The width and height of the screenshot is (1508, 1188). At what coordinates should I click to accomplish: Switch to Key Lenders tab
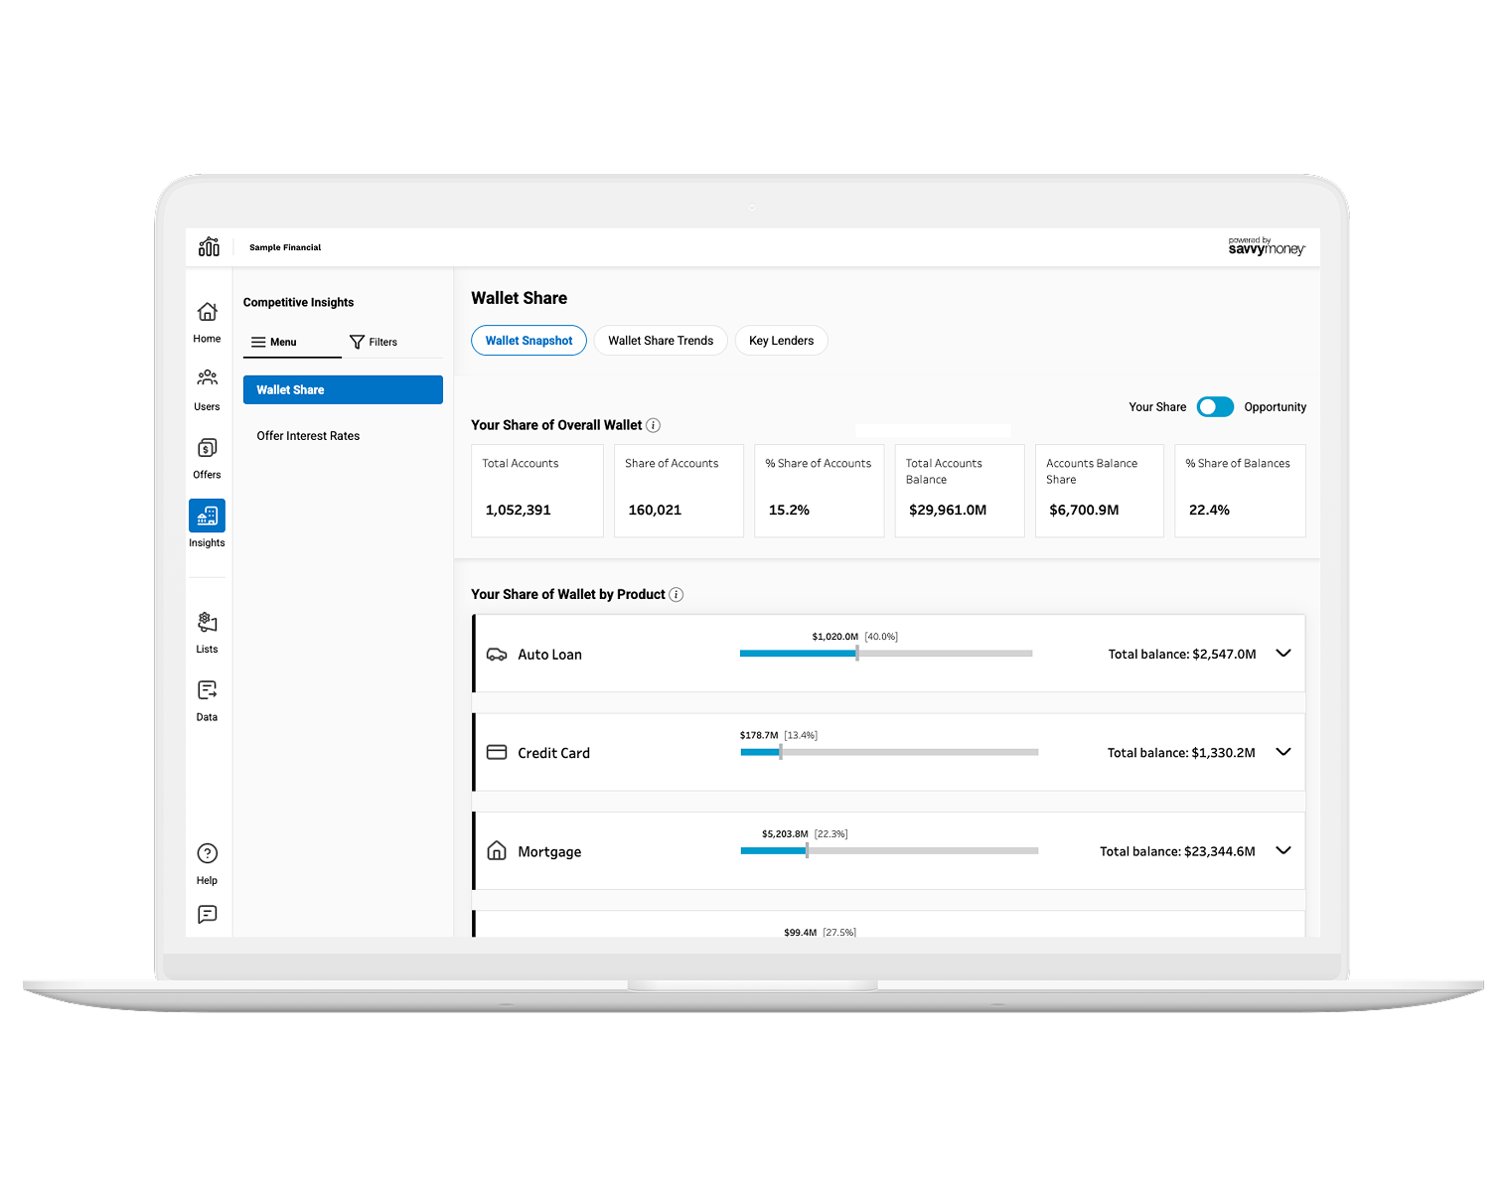[x=781, y=341]
